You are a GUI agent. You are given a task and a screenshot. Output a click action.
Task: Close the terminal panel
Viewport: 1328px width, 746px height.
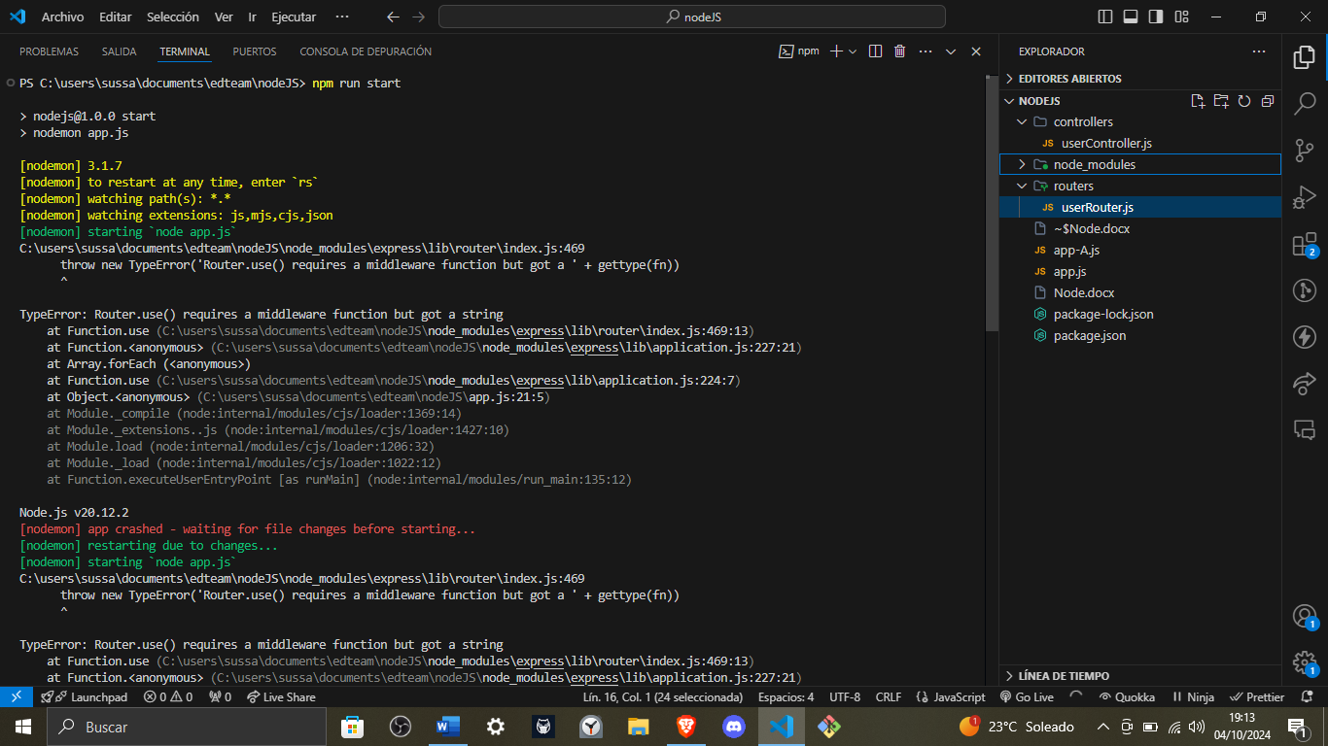[x=976, y=51]
